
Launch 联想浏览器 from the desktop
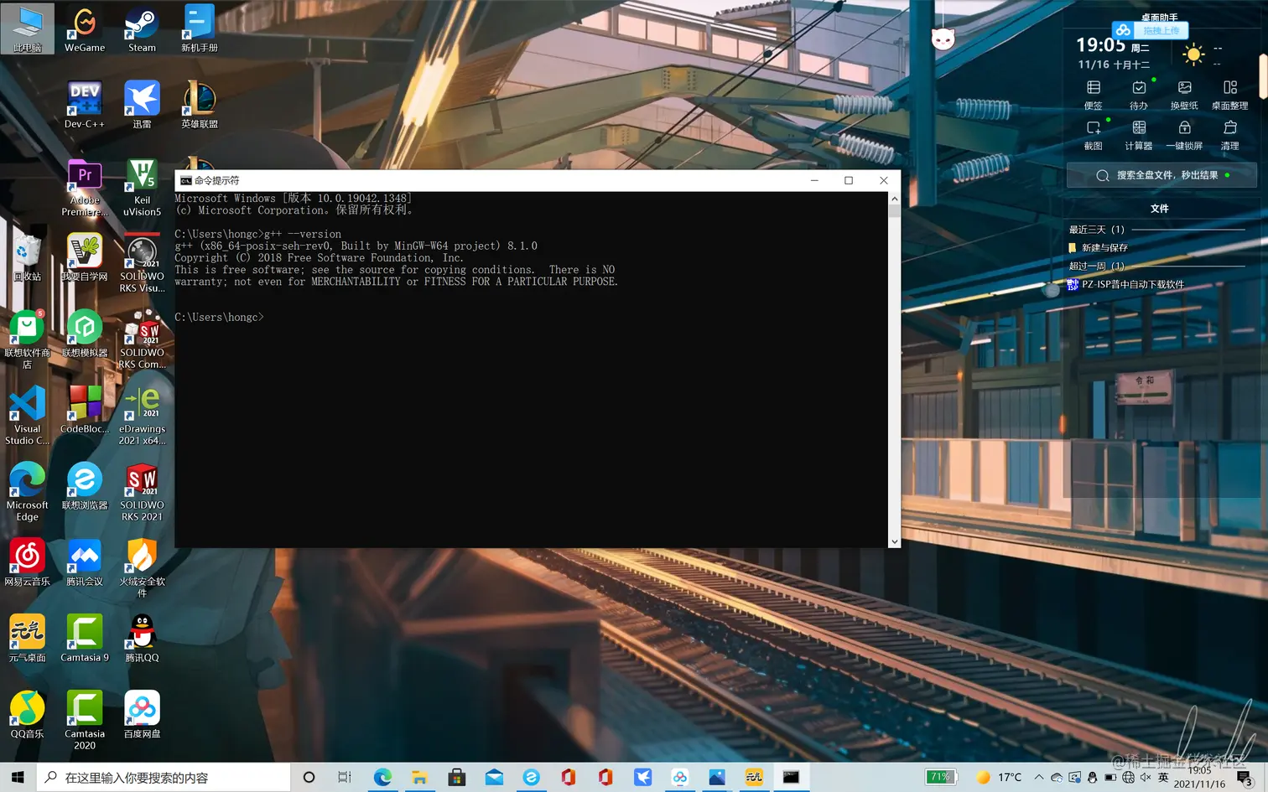(85, 486)
